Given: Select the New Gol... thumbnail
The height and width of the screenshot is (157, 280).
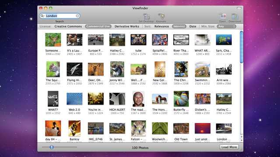Looking at the screenshot, I should pos(160,69).
